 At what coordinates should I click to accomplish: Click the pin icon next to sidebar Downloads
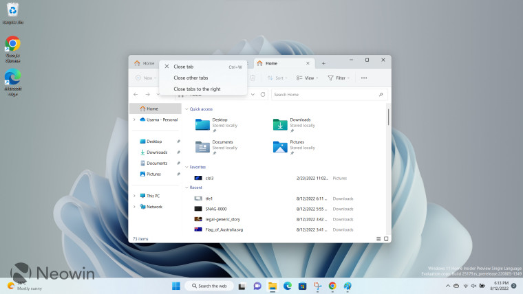coord(178,152)
